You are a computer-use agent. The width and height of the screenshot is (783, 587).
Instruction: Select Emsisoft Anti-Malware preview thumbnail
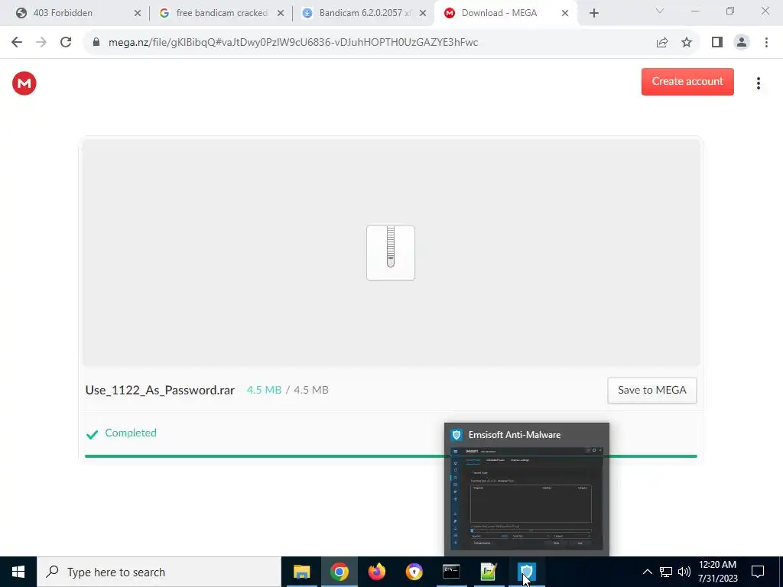tap(527, 489)
